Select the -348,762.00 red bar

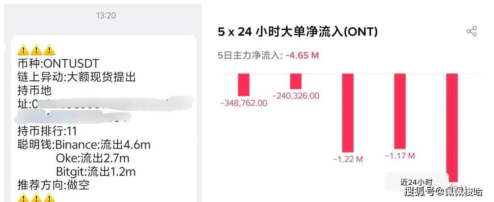[244, 85]
